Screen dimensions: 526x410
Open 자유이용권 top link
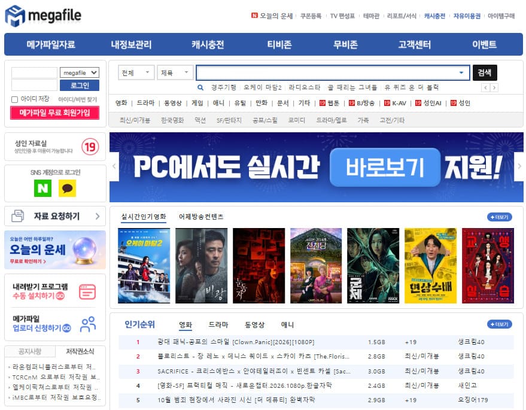pyautogui.click(x=467, y=16)
